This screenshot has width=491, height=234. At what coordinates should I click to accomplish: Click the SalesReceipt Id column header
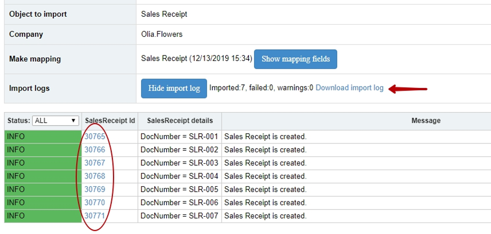(110, 121)
